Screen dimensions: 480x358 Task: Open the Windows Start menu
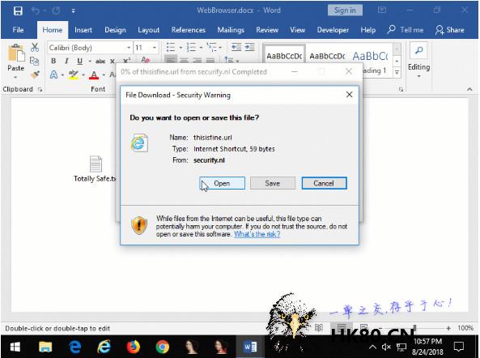[15, 347]
